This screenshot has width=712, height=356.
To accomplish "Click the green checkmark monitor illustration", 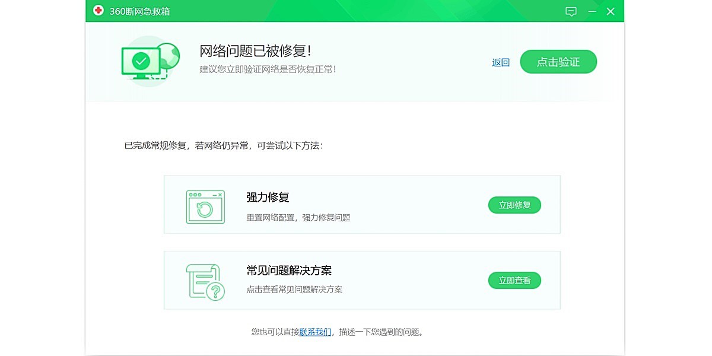I will [x=141, y=61].
